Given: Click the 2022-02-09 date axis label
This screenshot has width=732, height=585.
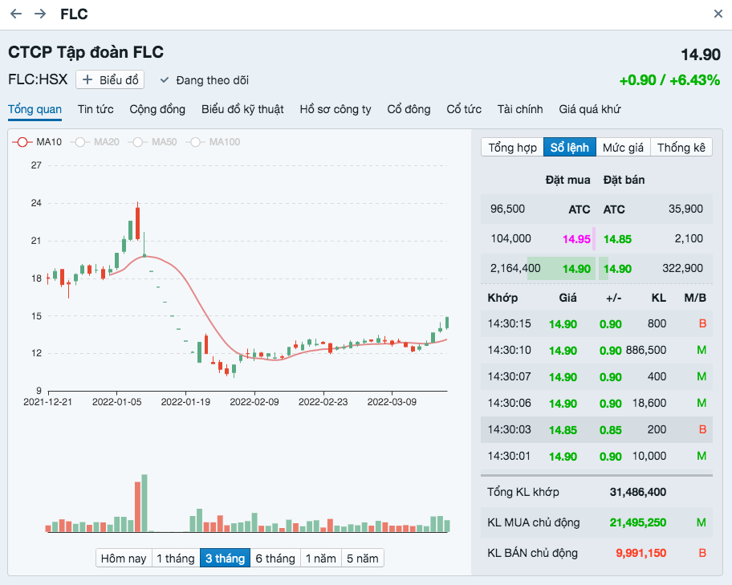Looking at the screenshot, I should [254, 402].
